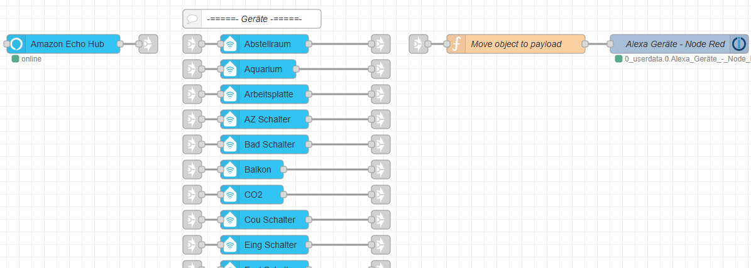Select the Alexa Geräte - Node Red node
This screenshot has height=268, width=751.
coord(679,44)
